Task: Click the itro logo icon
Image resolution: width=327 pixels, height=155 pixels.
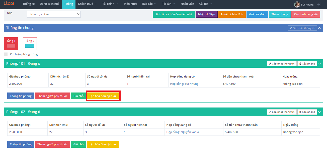Action: tap(9, 4)
